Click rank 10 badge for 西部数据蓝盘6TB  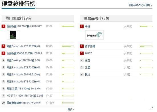(x=3, y=103)
